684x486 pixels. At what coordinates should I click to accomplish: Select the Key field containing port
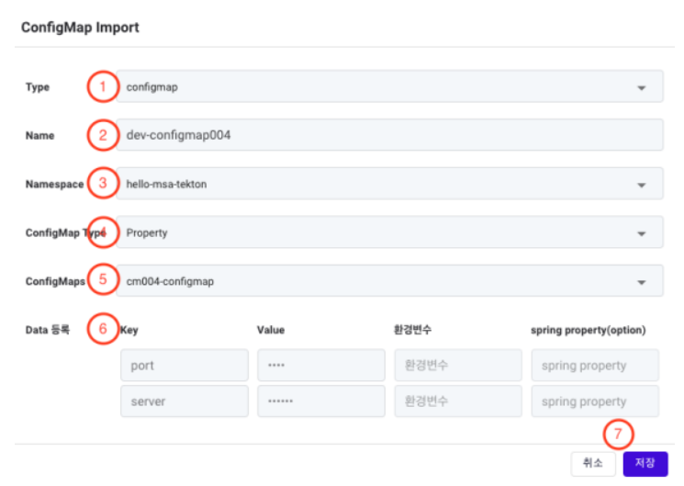click(185, 365)
